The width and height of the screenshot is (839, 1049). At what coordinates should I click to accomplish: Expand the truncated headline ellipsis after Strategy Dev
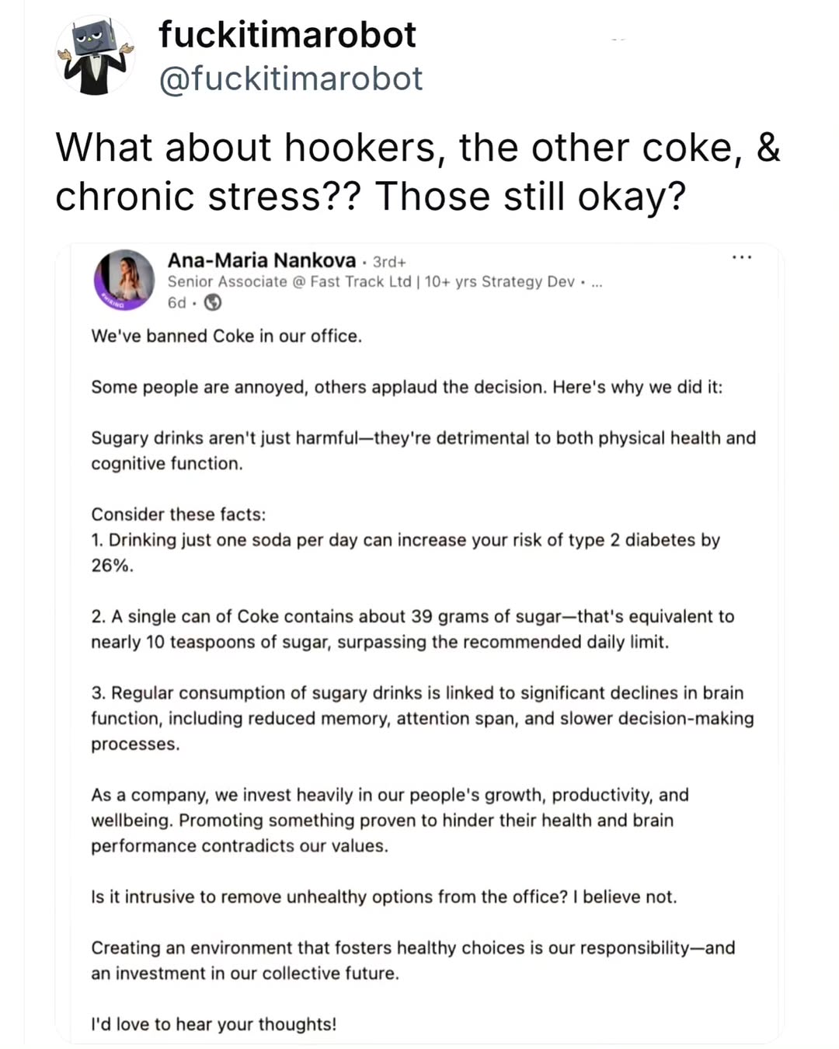tap(597, 283)
